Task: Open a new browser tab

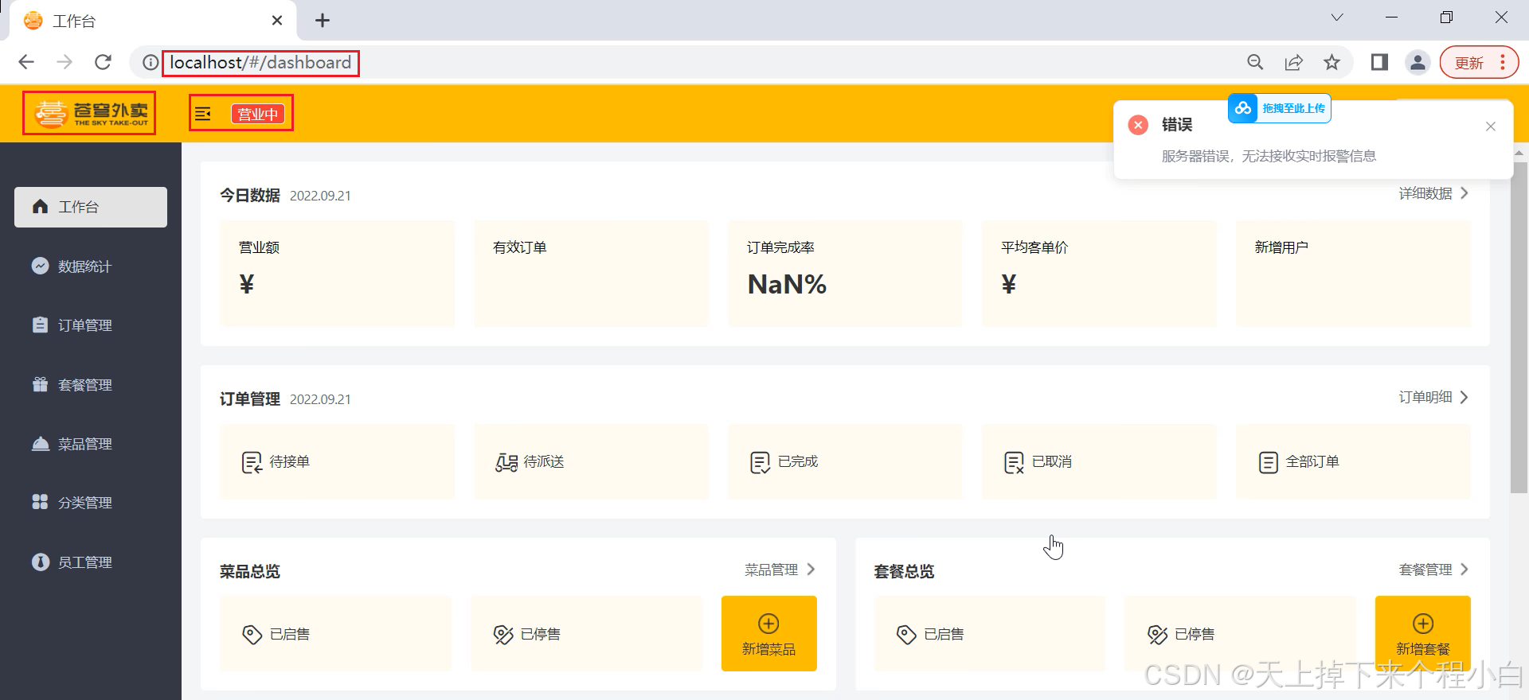Action: pyautogui.click(x=323, y=21)
